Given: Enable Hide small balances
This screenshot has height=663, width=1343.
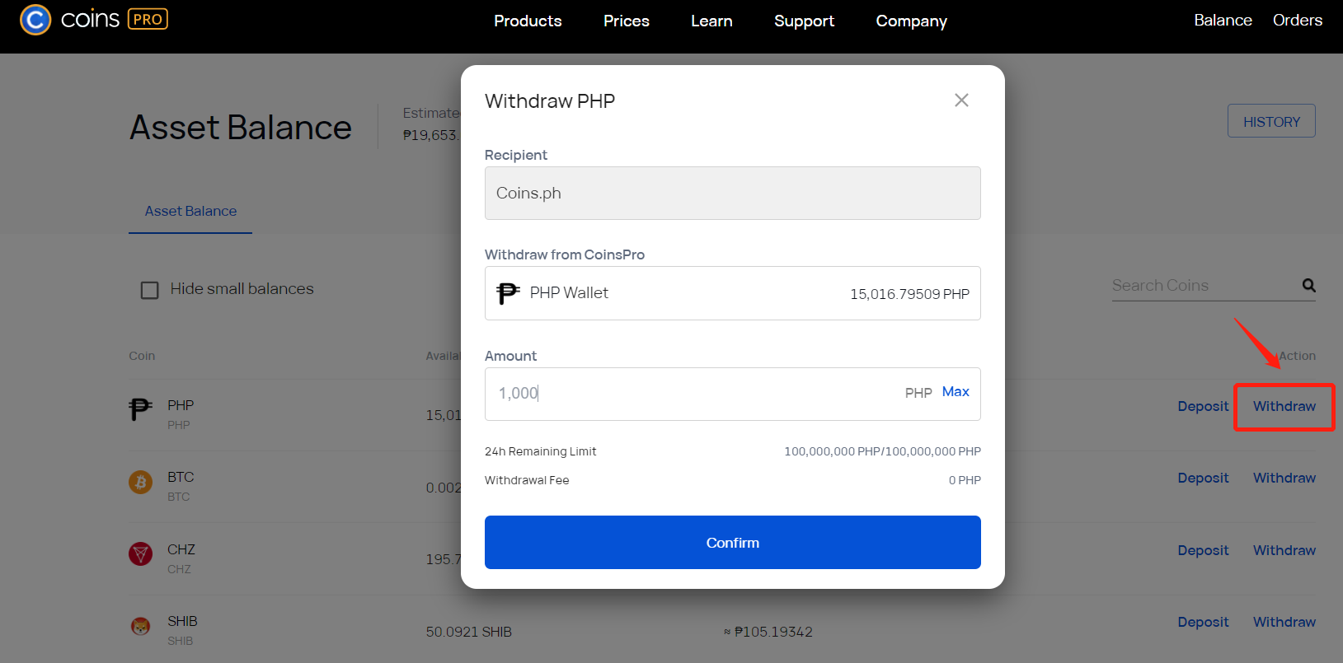Looking at the screenshot, I should pos(149,289).
